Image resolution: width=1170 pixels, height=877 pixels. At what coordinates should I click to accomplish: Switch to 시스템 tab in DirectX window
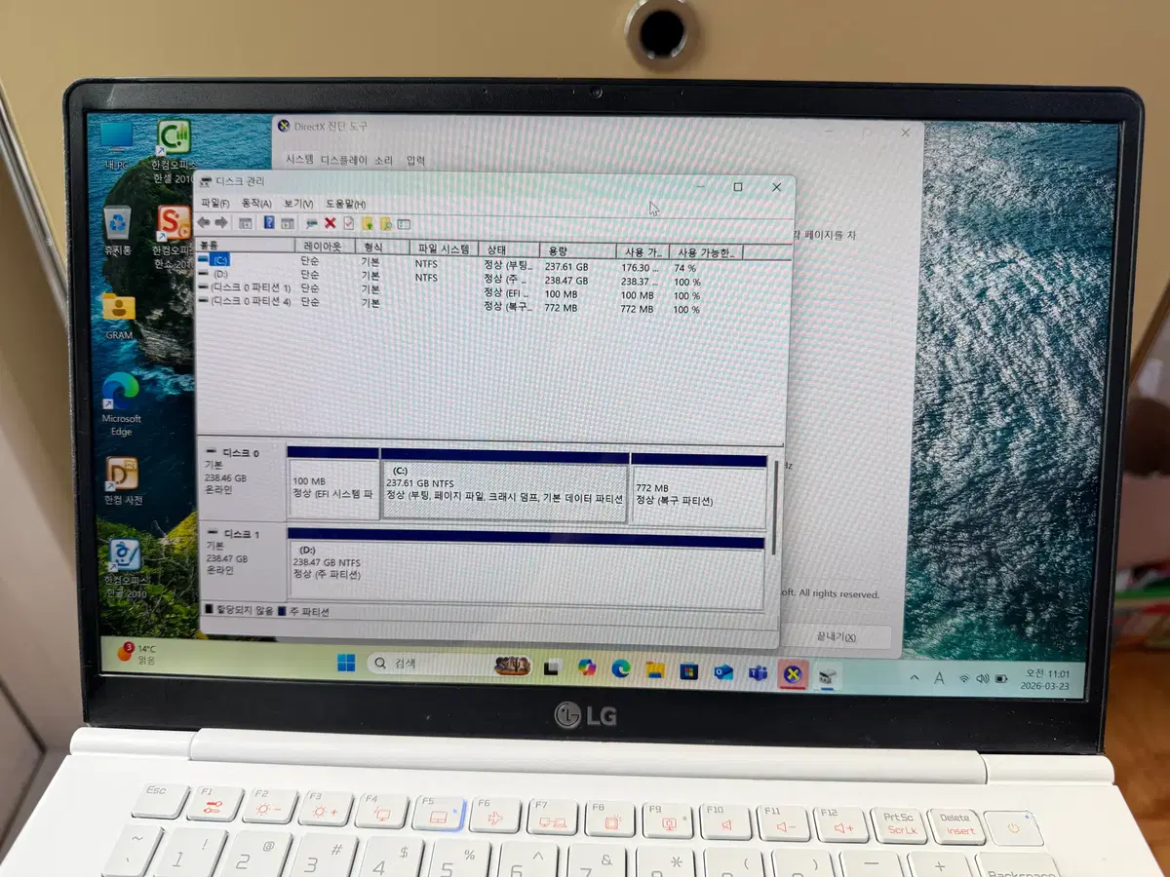click(299, 160)
